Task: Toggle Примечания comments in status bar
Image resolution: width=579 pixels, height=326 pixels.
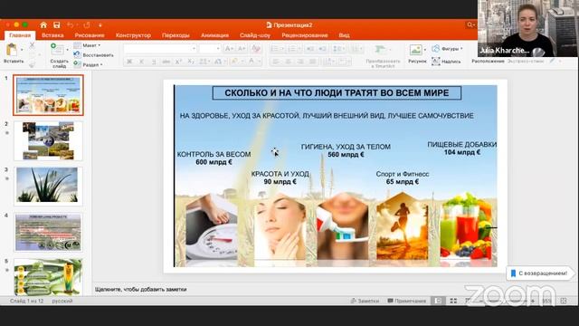Action: click(407, 301)
